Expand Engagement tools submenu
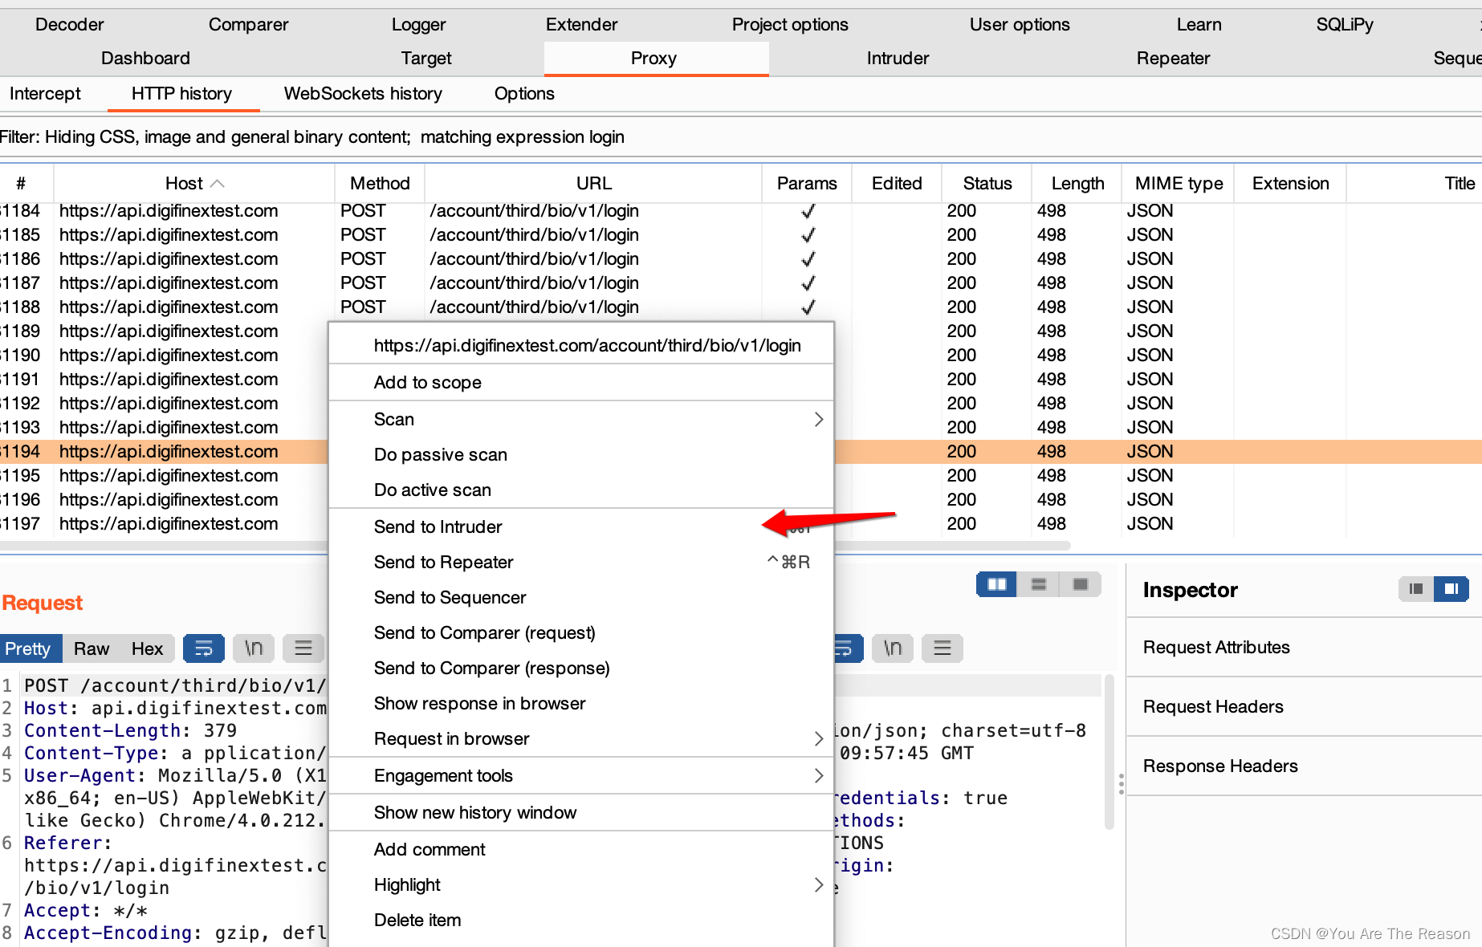This screenshot has height=947, width=1482. [x=818, y=775]
